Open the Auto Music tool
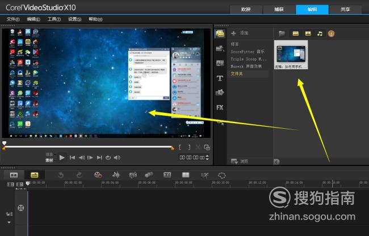The image size is (369, 236). (x=133, y=175)
